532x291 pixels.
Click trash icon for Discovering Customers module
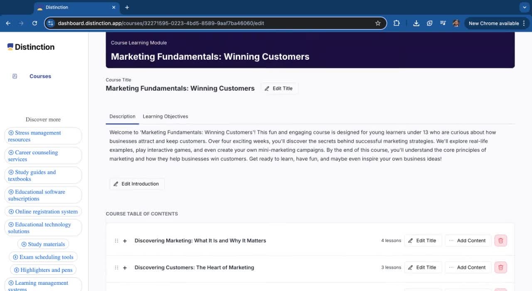[x=500, y=267]
